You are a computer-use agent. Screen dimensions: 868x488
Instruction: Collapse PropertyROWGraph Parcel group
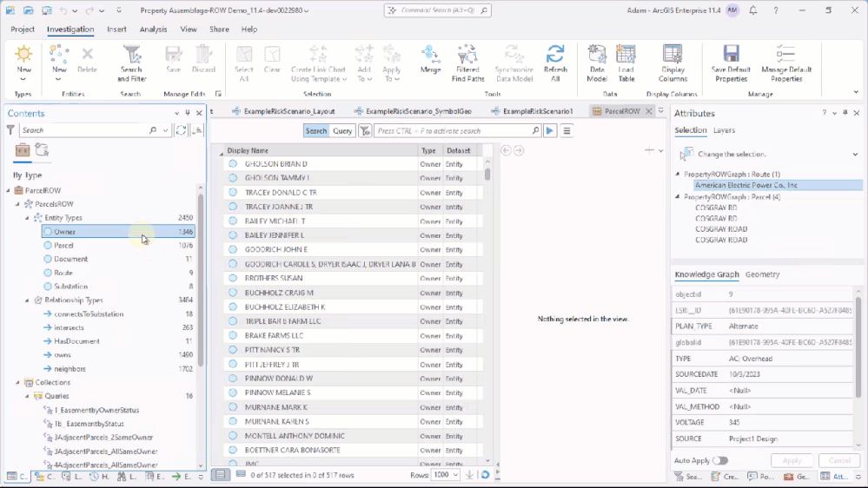pyautogui.click(x=678, y=197)
